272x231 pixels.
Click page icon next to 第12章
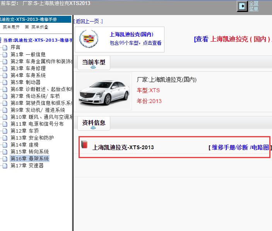5,131
